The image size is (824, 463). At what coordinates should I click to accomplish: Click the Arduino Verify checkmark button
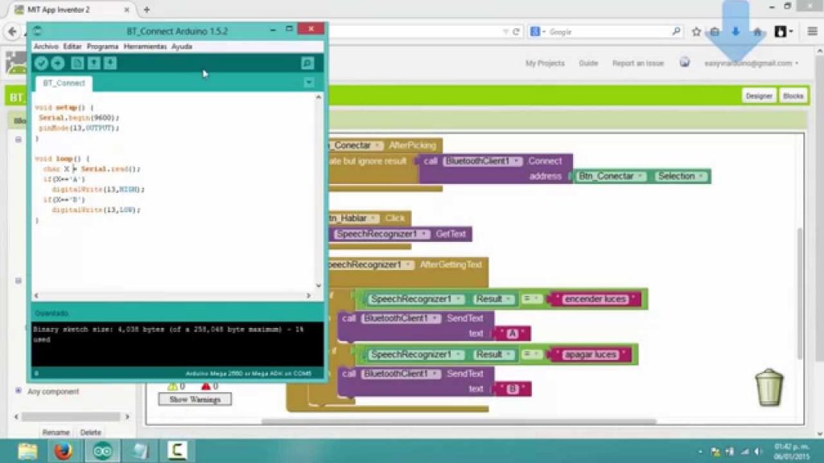click(41, 63)
